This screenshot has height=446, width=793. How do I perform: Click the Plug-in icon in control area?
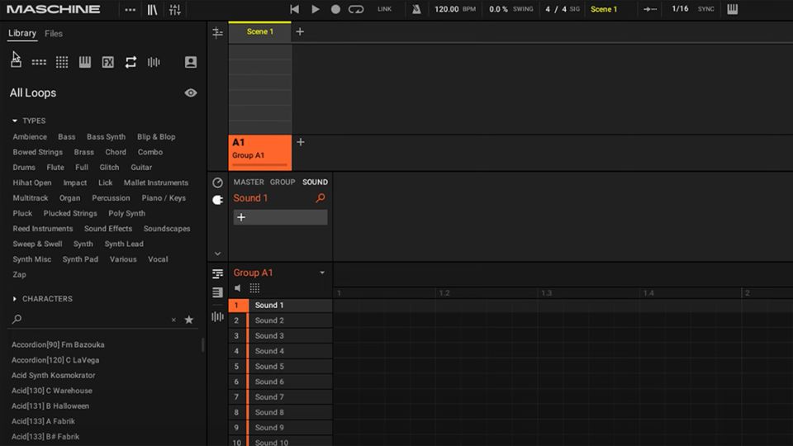coord(218,200)
